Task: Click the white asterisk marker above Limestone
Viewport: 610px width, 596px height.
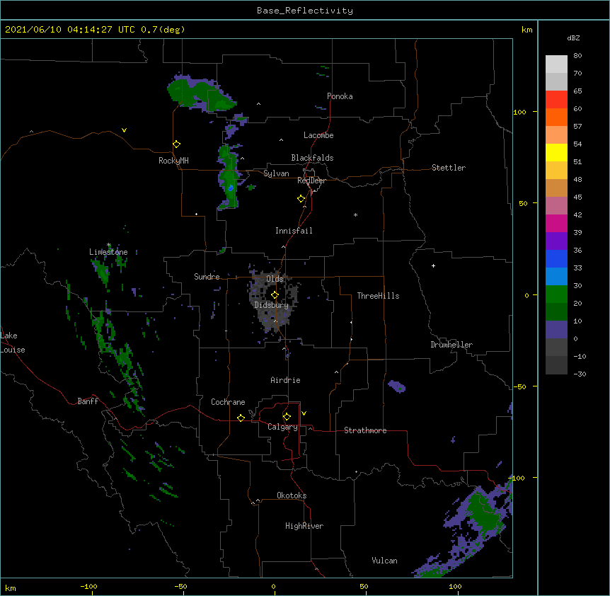Action: point(109,245)
